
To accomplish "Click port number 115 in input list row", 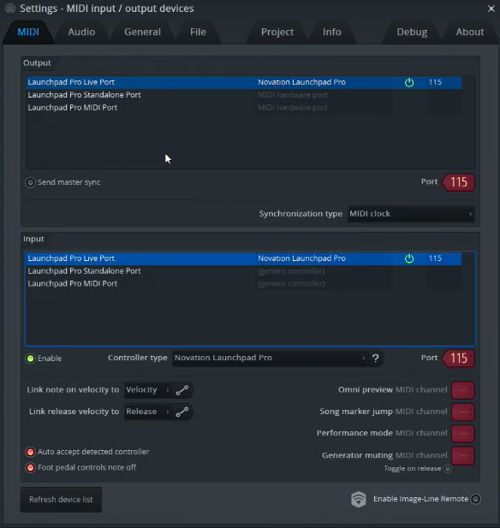I will [x=435, y=258].
